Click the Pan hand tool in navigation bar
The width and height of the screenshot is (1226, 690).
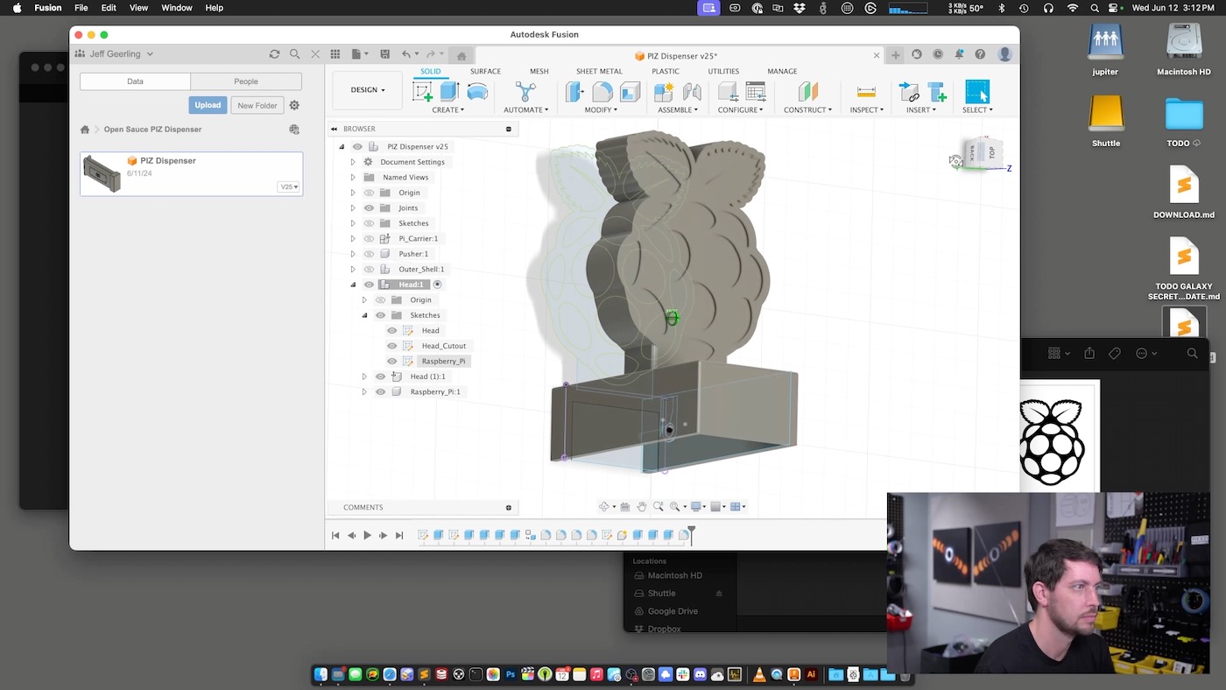(641, 507)
